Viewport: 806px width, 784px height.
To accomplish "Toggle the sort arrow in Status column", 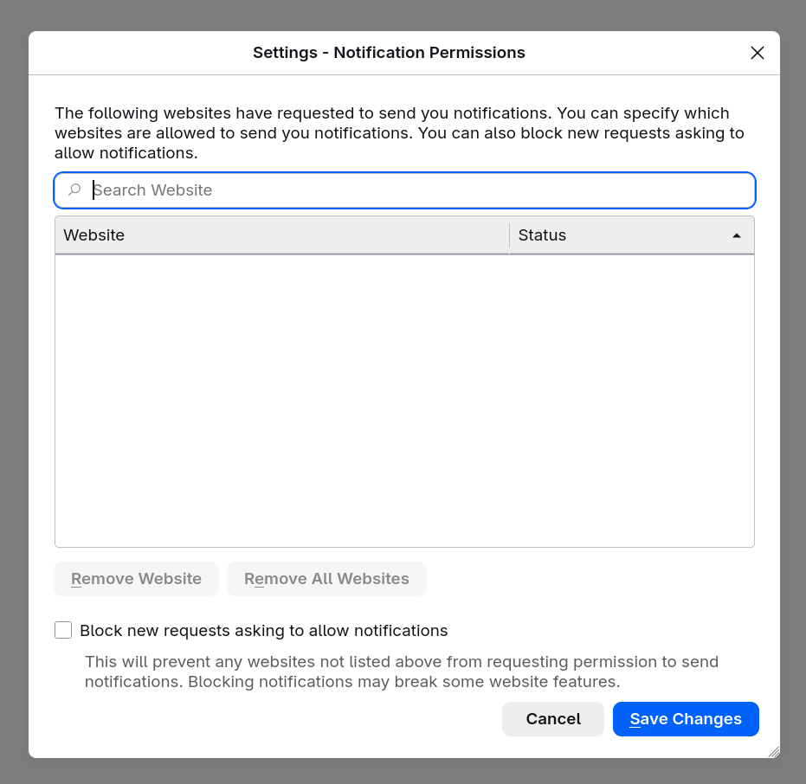I will pyautogui.click(x=736, y=236).
